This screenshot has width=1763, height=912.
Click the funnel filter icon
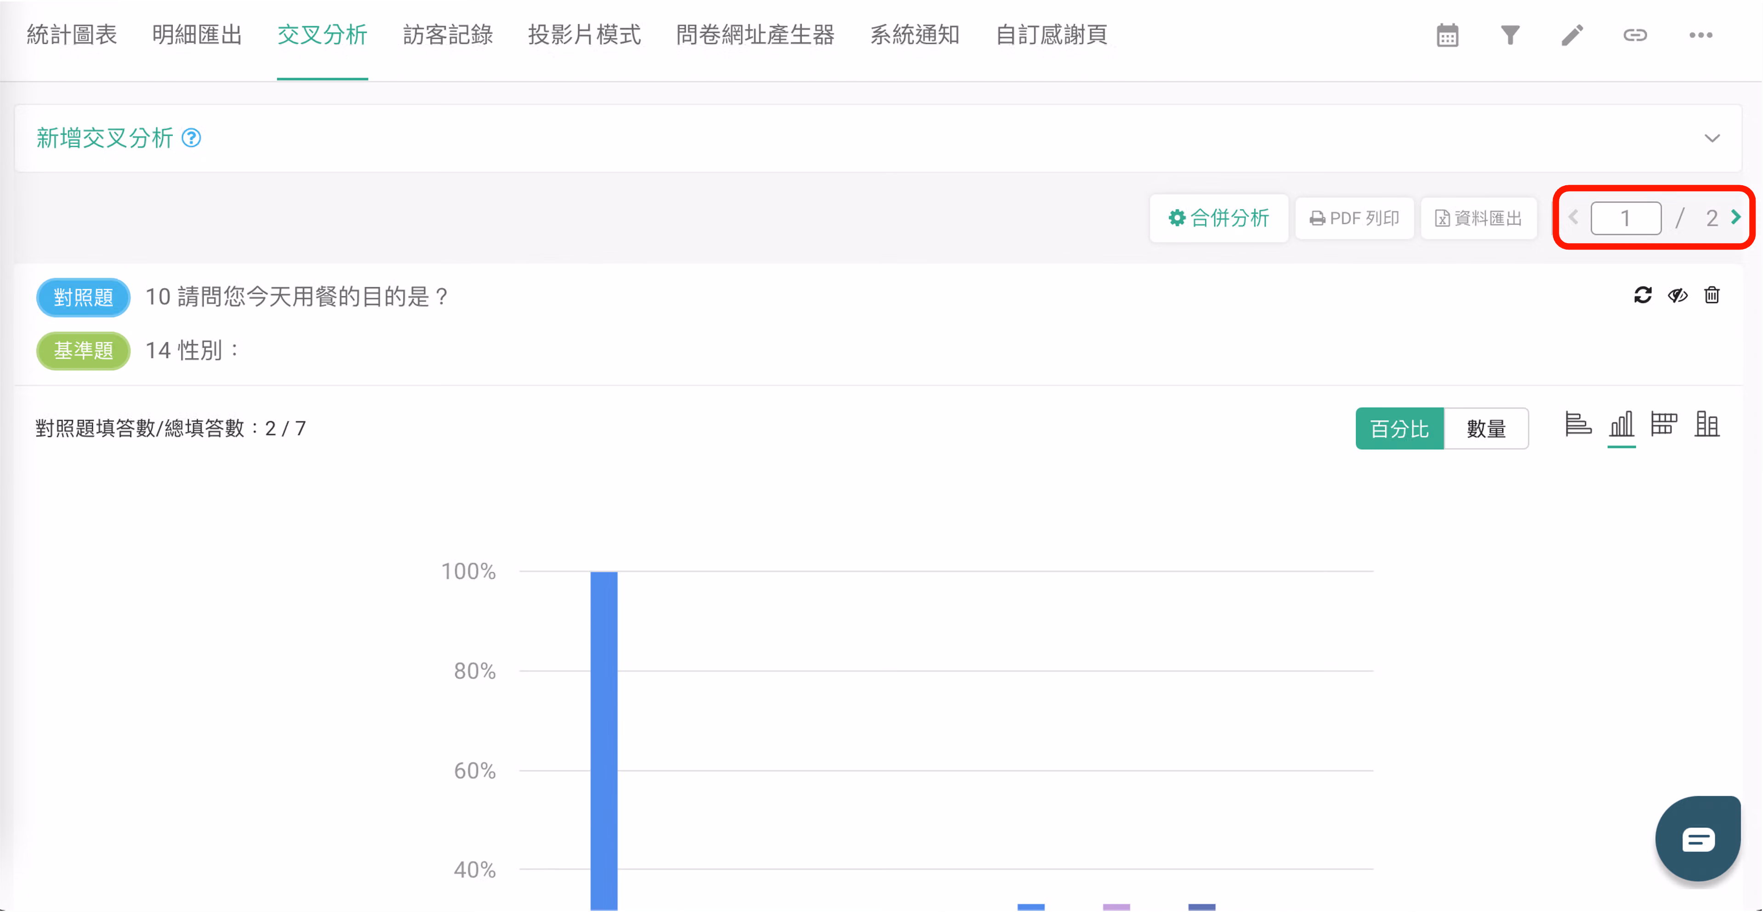tap(1510, 35)
